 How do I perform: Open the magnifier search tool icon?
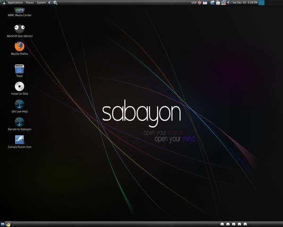point(55,3)
